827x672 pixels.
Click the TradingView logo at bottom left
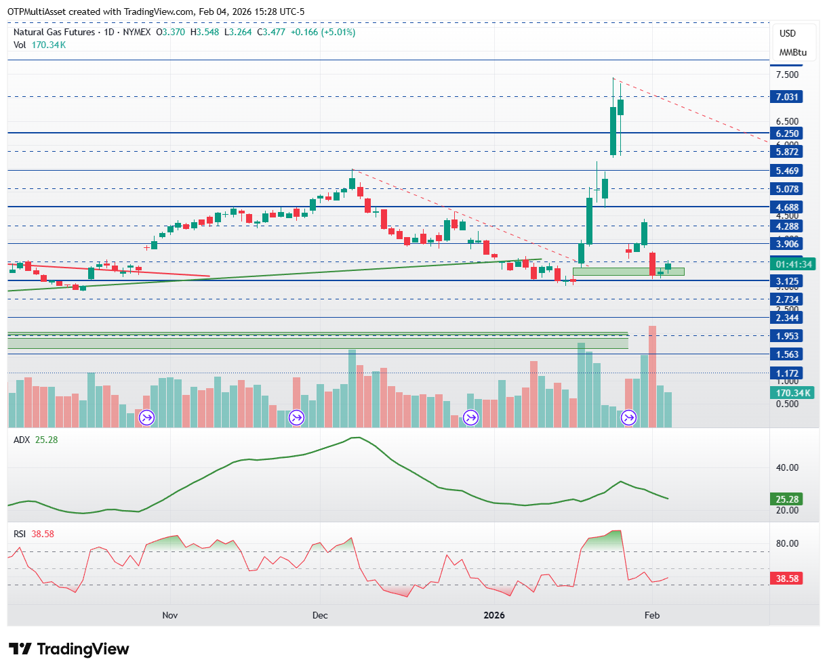(x=68, y=649)
